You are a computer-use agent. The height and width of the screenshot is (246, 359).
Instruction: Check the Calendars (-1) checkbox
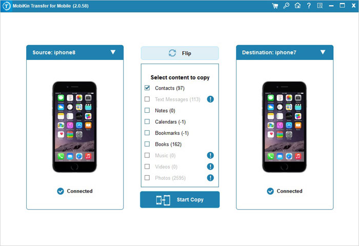tap(147, 121)
